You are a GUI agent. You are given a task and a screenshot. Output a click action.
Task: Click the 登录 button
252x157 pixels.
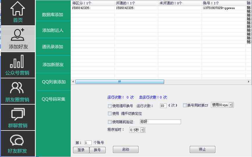81,150
